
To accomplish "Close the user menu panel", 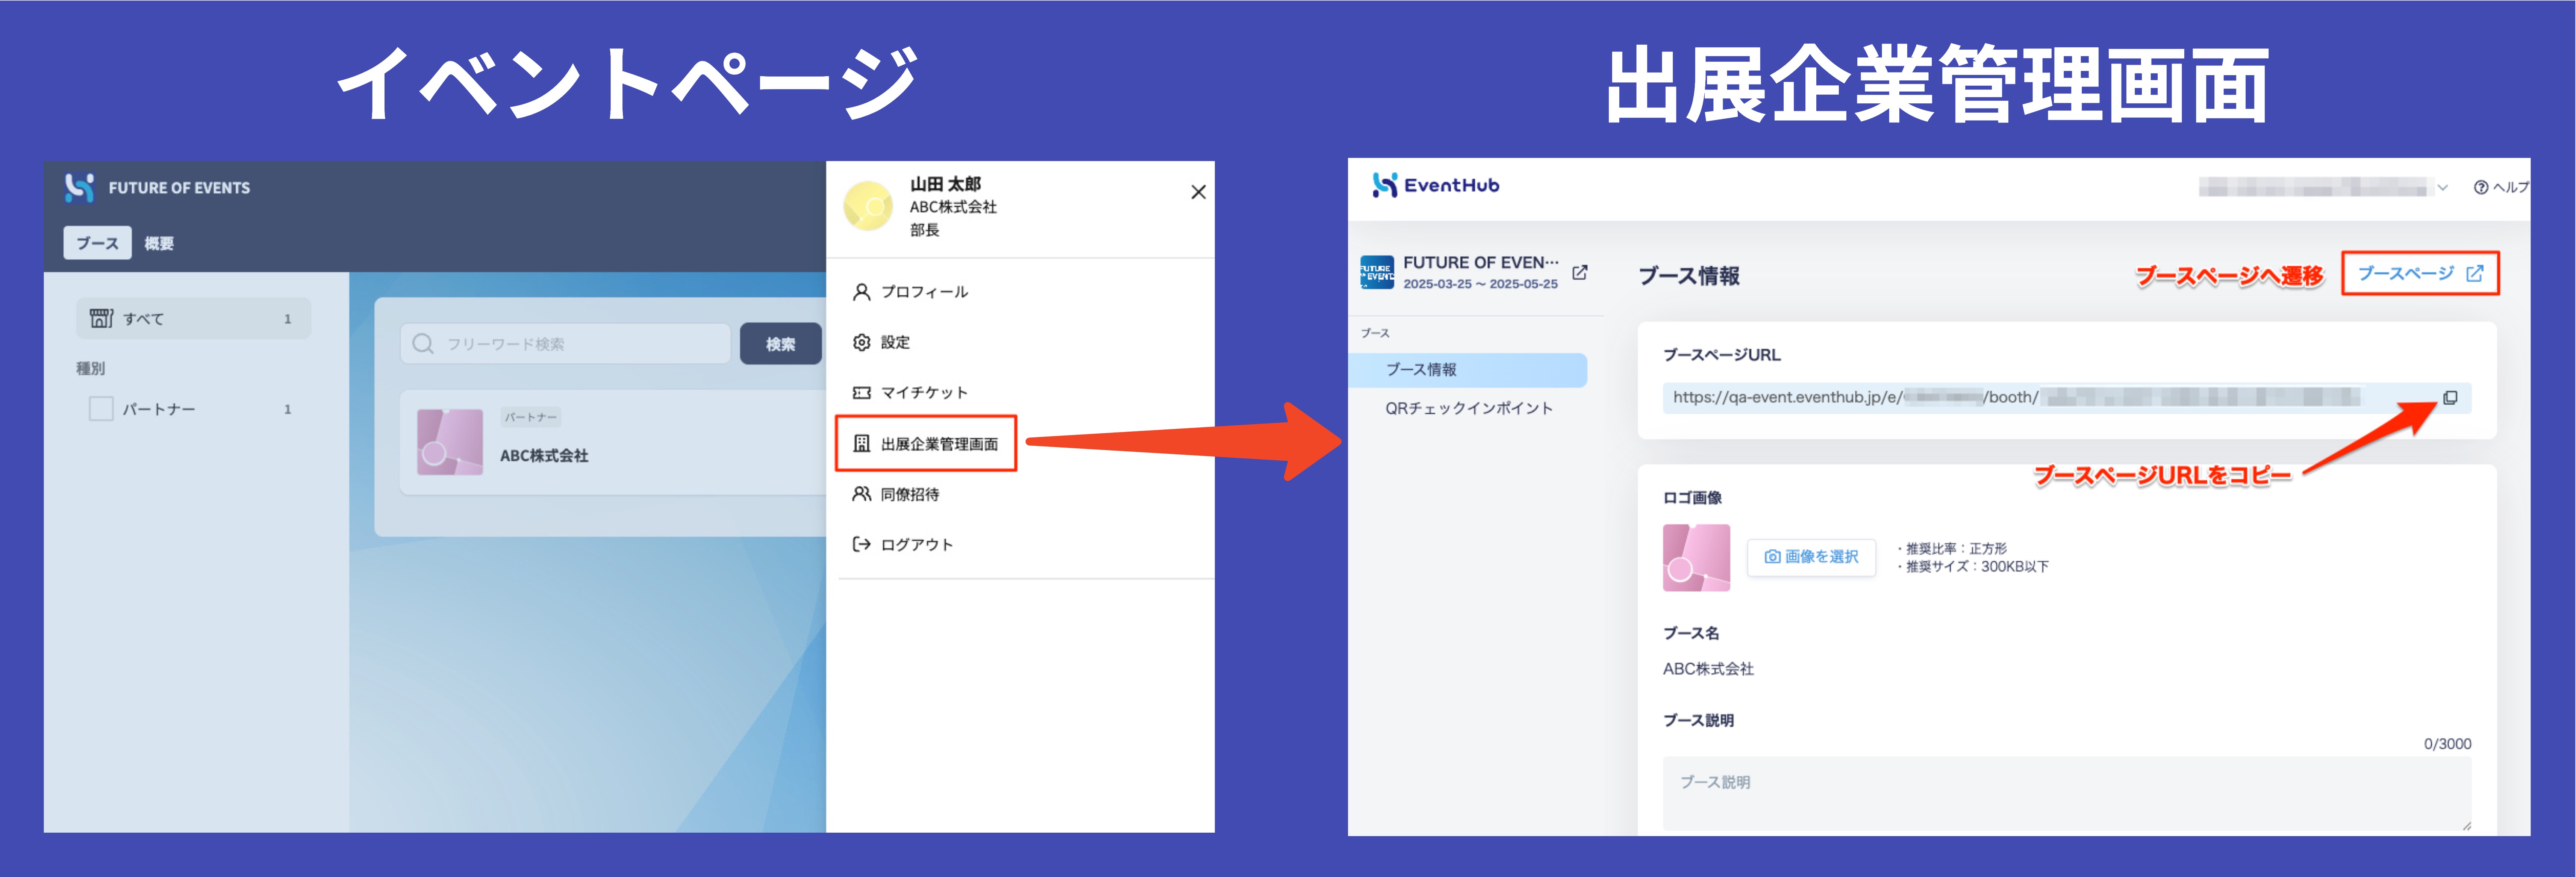I will (1198, 192).
